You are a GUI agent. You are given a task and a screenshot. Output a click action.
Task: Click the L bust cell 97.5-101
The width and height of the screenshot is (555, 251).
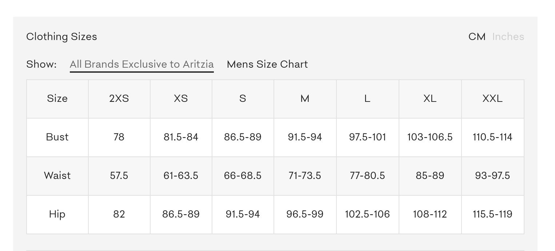click(x=367, y=137)
